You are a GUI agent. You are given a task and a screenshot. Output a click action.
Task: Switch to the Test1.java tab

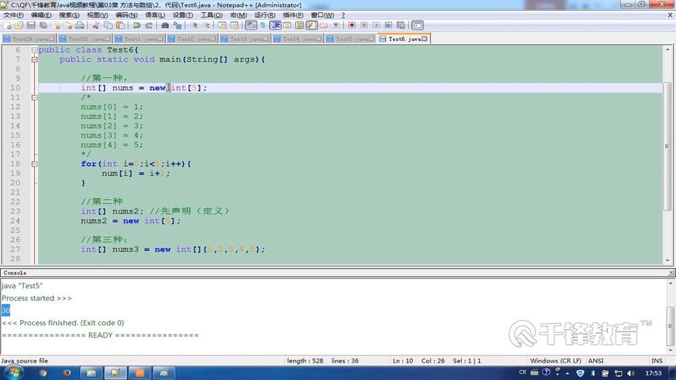tap(142, 39)
